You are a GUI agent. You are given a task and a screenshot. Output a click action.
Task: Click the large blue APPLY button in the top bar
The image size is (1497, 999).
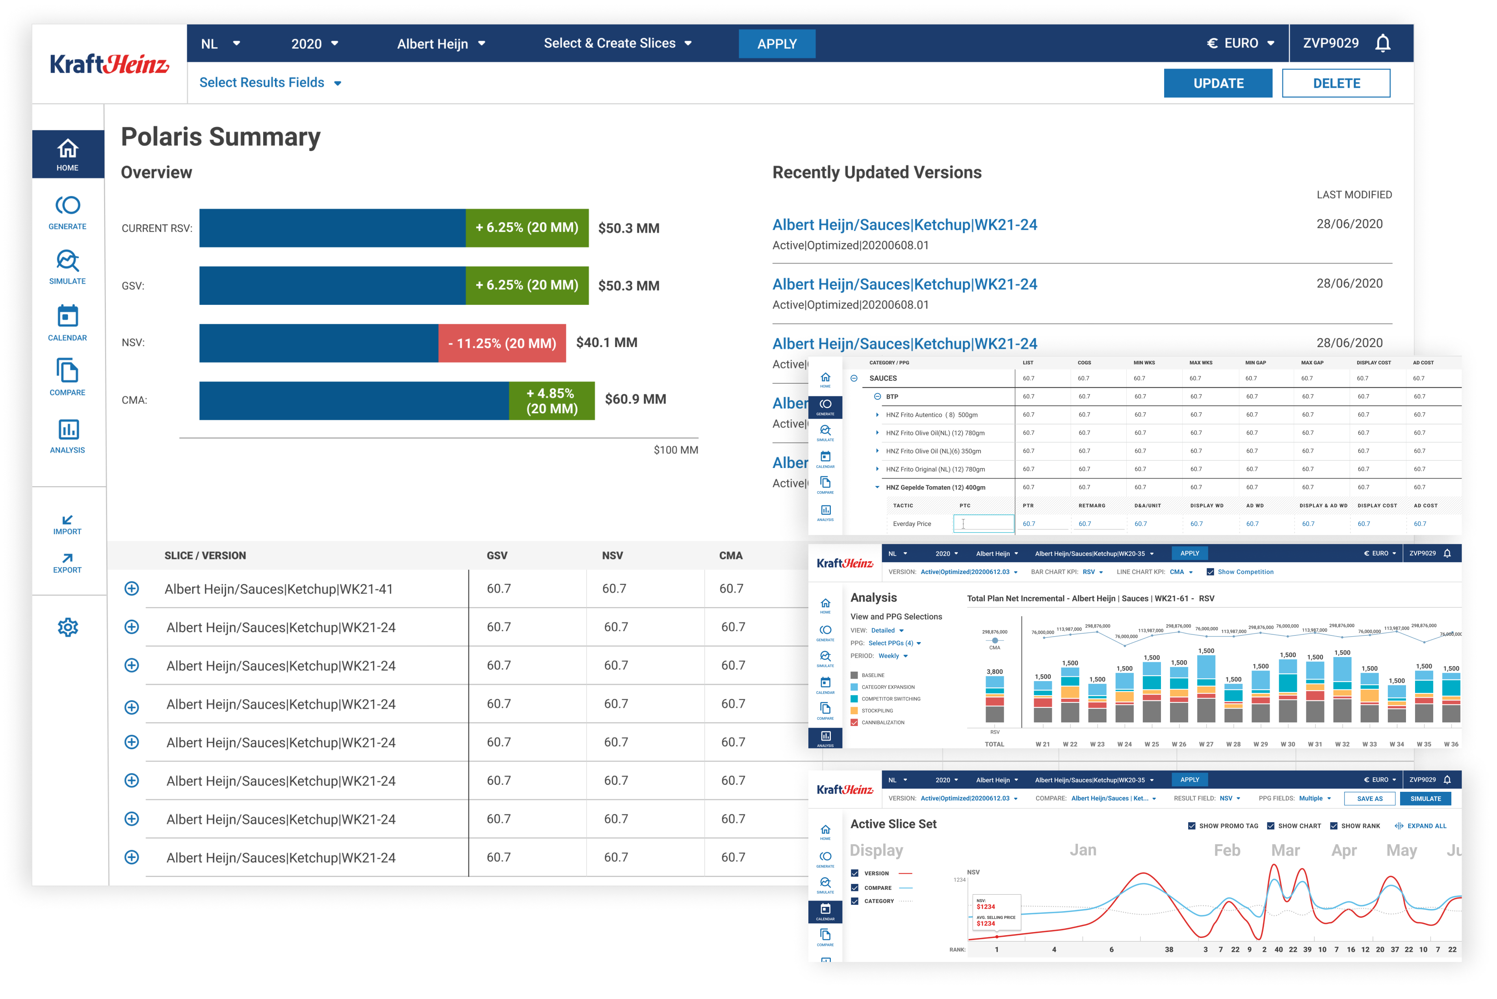click(x=776, y=44)
